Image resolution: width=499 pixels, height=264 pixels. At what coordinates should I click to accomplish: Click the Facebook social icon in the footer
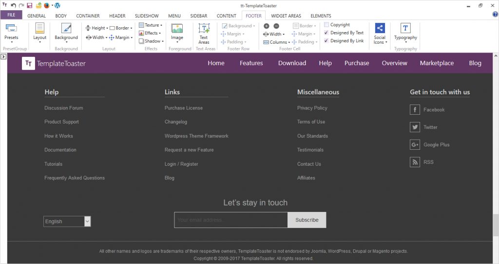(x=415, y=110)
